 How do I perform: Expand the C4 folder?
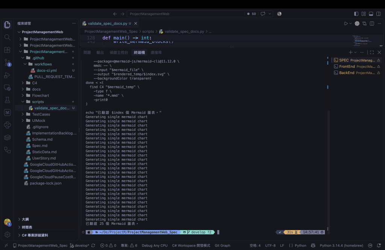point(34,83)
